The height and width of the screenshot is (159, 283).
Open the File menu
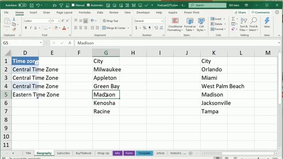click(6, 12)
